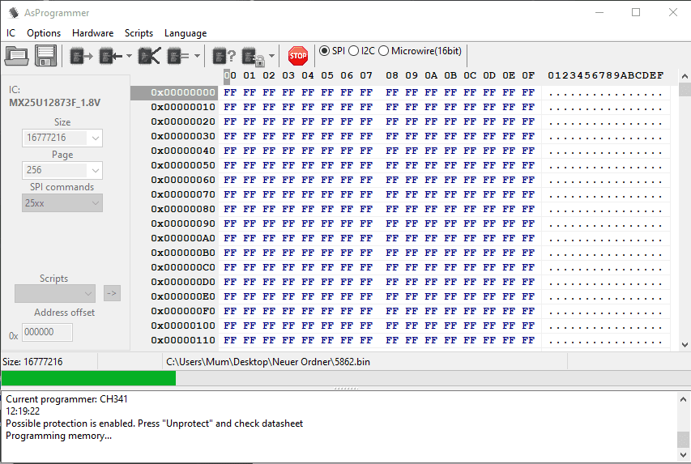
Task: Open the IC menu
Action: tap(11, 33)
